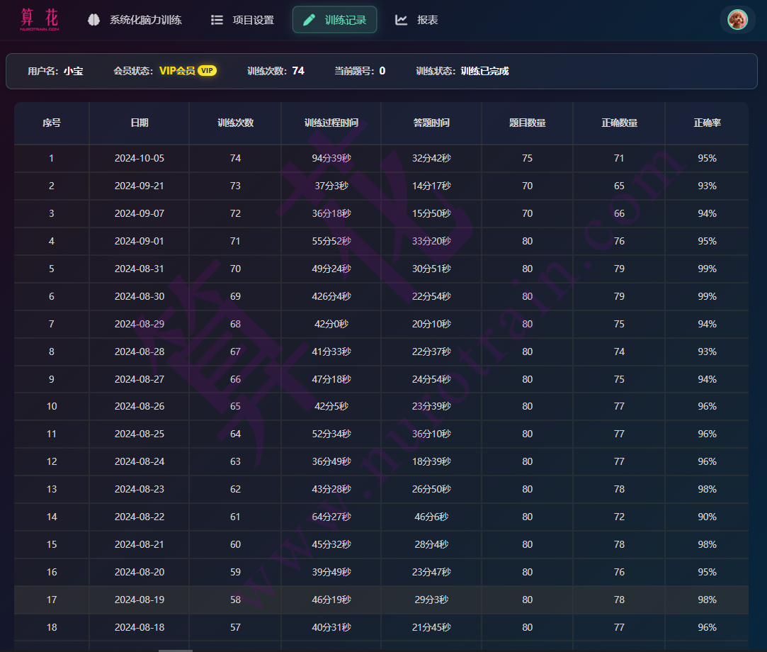Viewport: 767px width, 652px height.
Task: Click the 日期 column header
Action: [140, 123]
